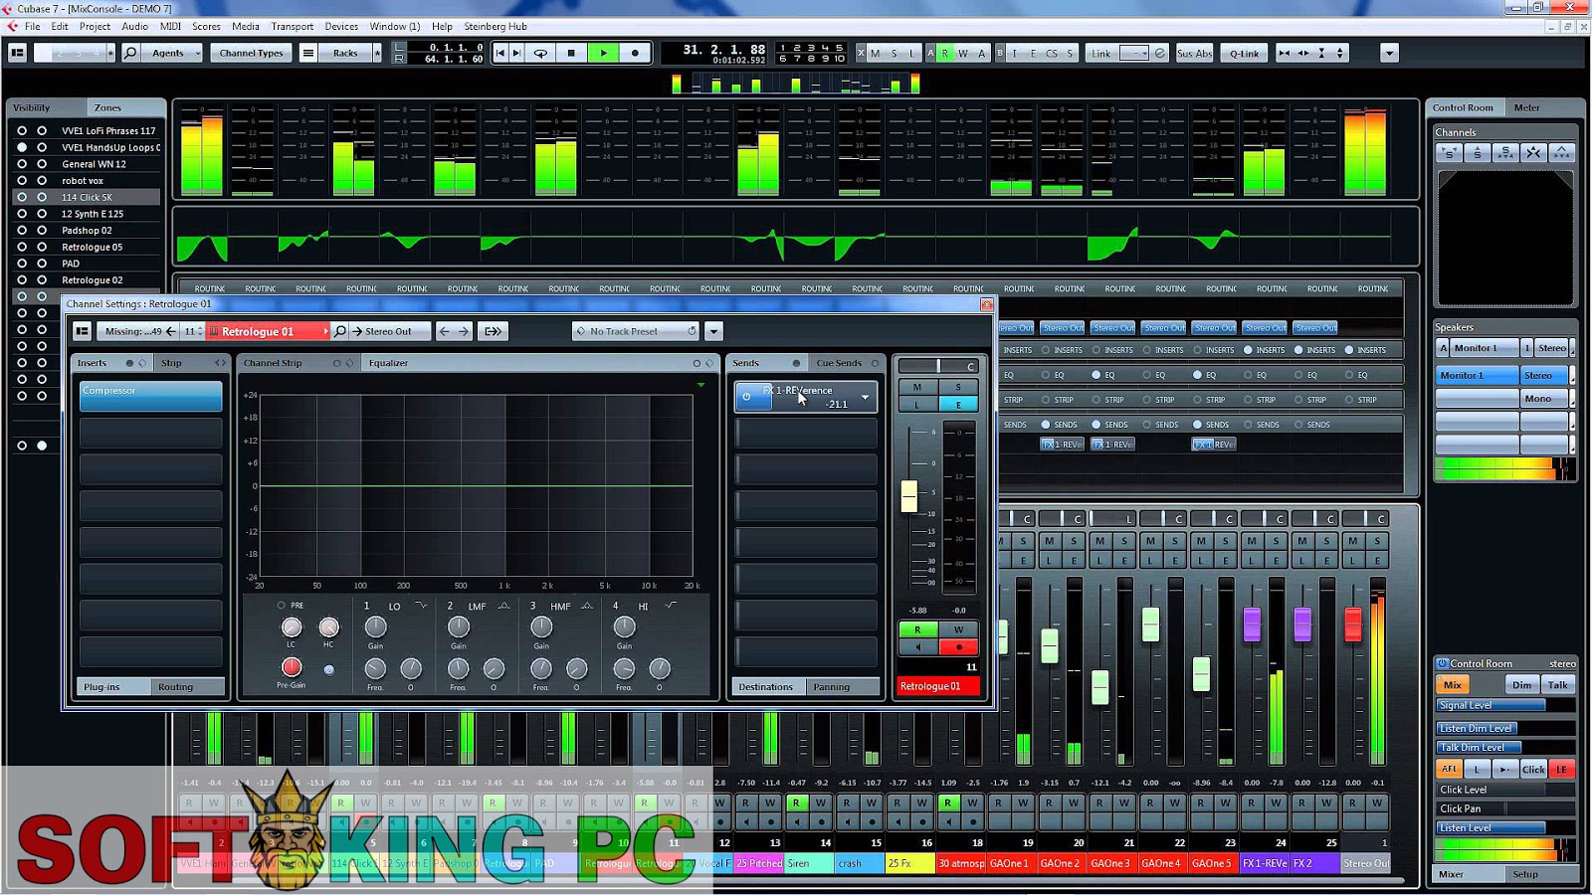This screenshot has width=1592, height=895.
Task: Open the channel search magnifier in the MixConsole toolbar
Action: (130, 53)
